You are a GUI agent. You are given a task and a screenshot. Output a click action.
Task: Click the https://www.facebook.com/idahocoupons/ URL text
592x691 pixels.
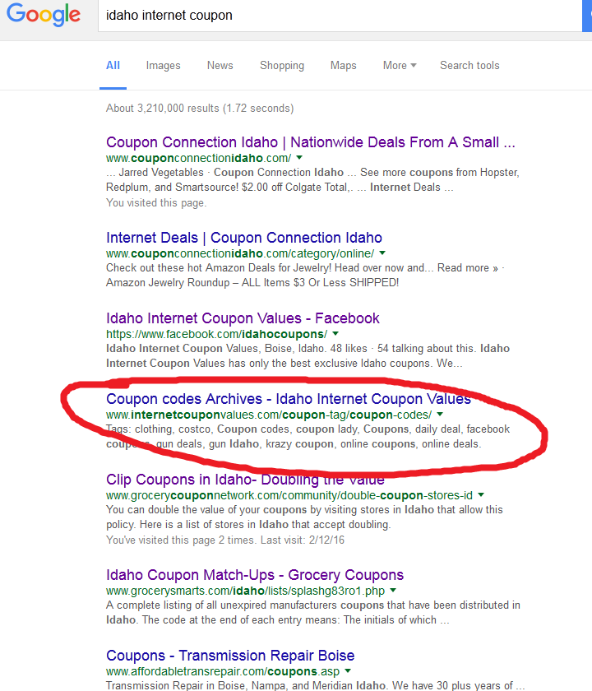tap(217, 334)
